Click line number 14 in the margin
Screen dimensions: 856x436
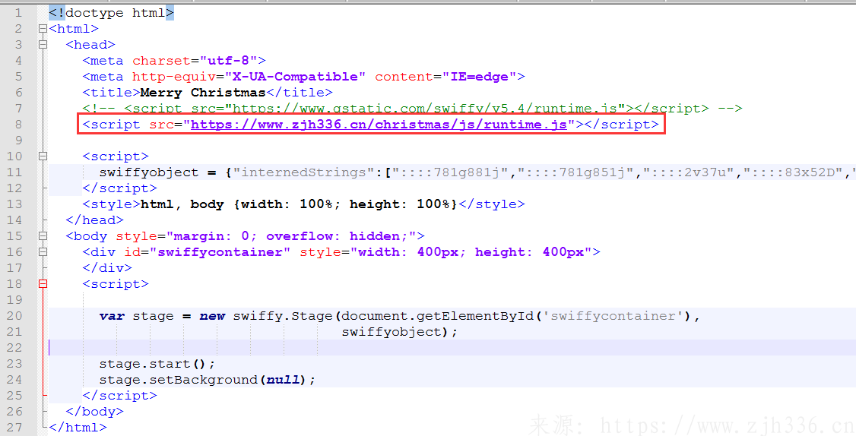(x=14, y=220)
